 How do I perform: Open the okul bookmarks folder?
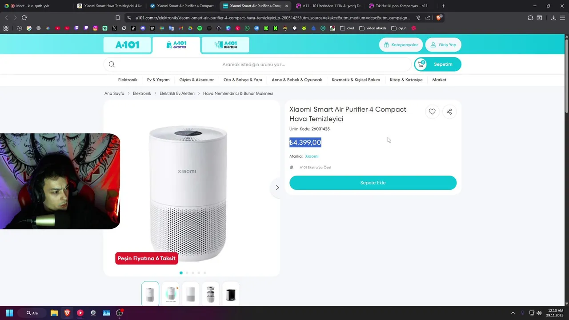click(x=347, y=28)
